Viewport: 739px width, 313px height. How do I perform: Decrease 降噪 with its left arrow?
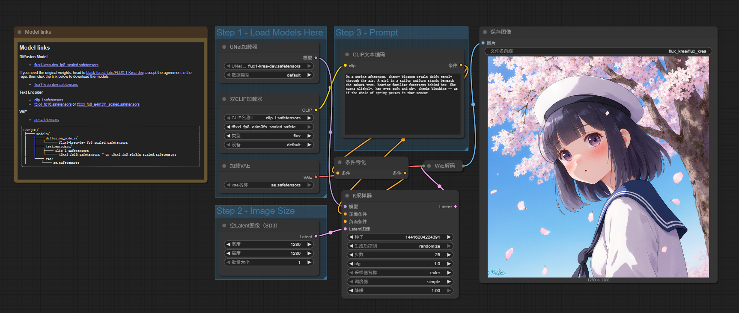tap(351, 291)
